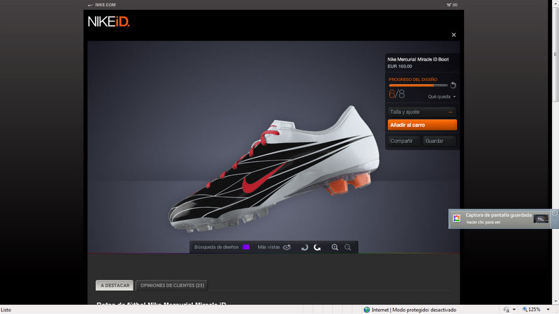Viewport: 559px width, 314px height.
Task: Switch to 'OPINIONES DE CLIENTES (23)' tab
Action: pyautogui.click(x=172, y=285)
